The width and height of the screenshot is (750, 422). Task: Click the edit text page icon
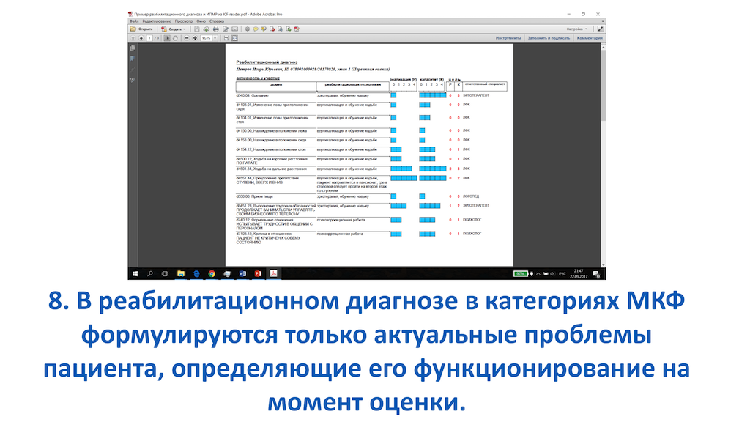(x=226, y=29)
